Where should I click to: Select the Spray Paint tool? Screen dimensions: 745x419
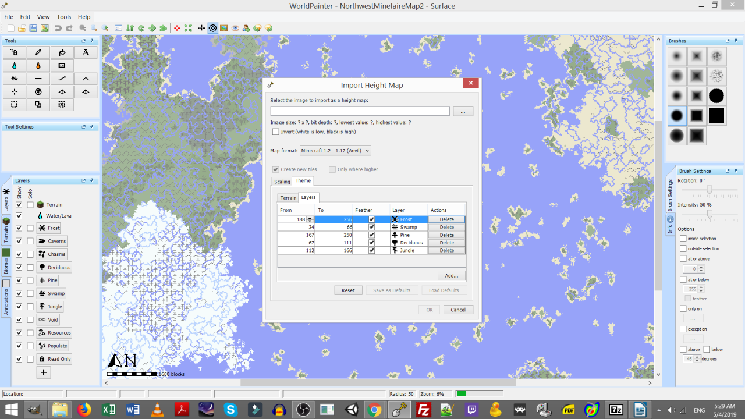pos(15,52)
